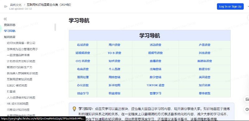
Task: Click the 创业学习 link
Action: click(83, 93)
